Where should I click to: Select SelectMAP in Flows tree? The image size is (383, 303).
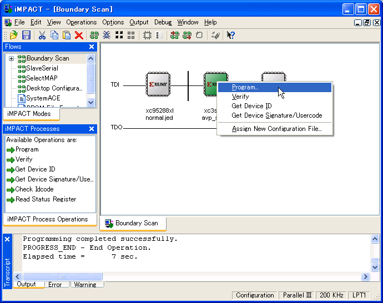(x=42, y=78)
